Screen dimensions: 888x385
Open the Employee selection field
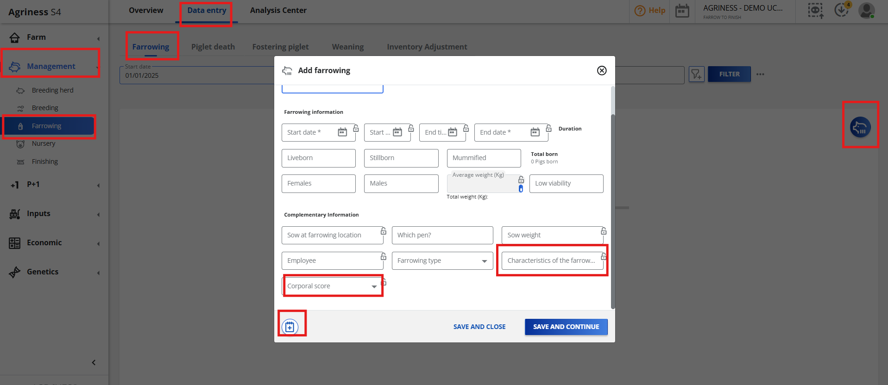(332, 261)
